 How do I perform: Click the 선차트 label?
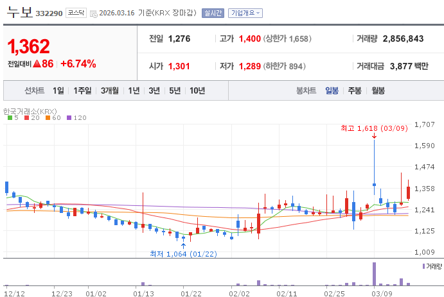point(35,90)
